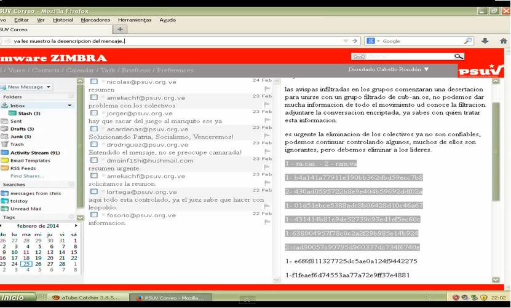Open the Activity Stream folder

34,152
